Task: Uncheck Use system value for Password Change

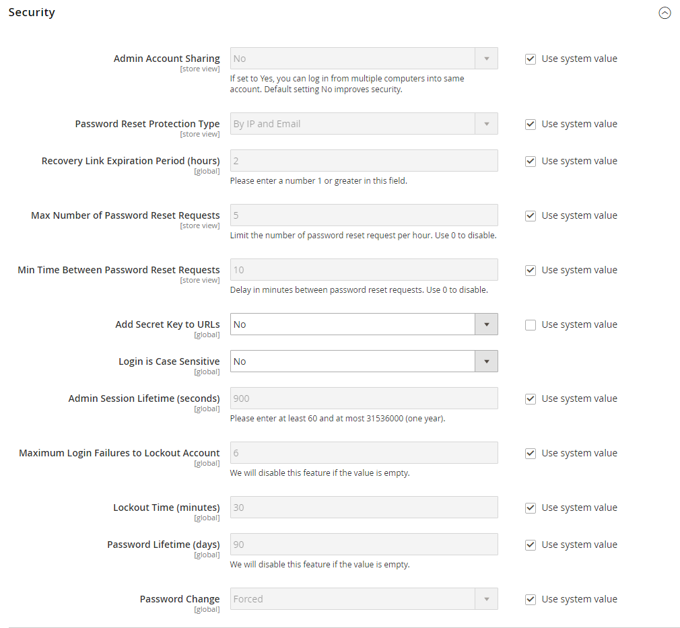Action: (x=530, y=599)
